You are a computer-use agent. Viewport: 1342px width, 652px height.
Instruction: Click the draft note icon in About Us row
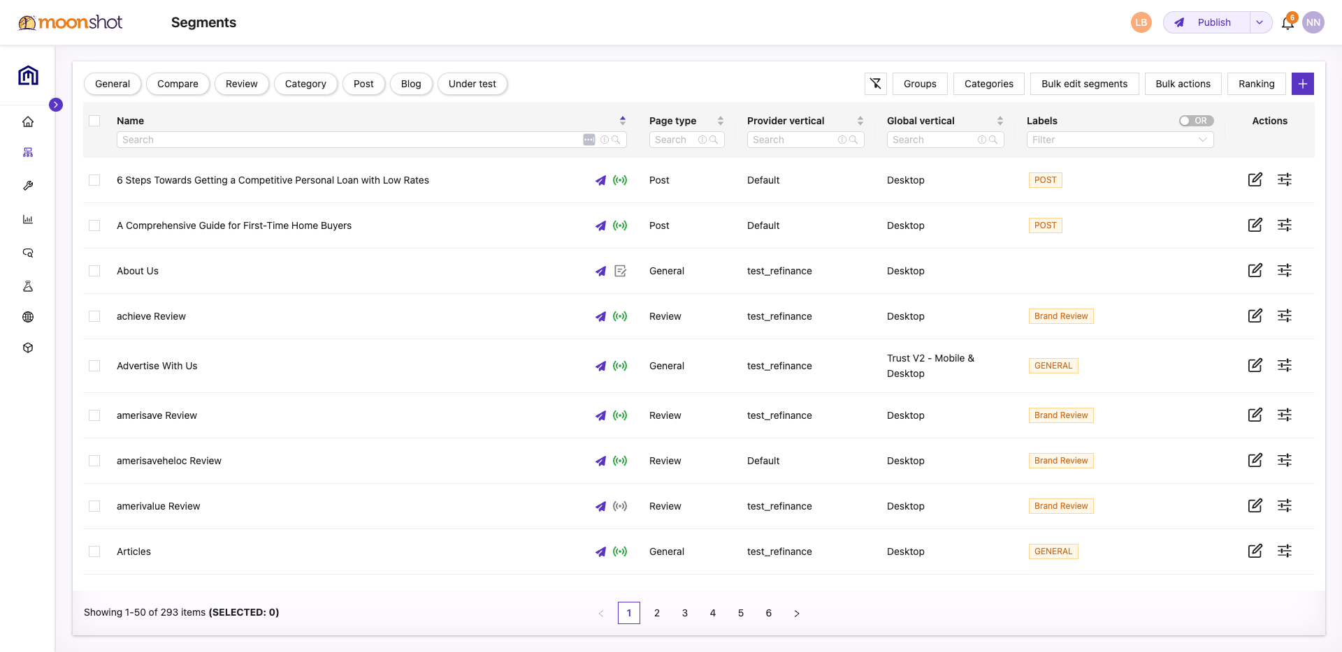click(620, 271)
